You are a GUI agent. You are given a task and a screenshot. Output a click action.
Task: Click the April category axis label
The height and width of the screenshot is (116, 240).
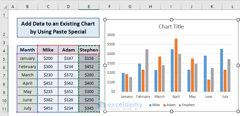[176, 97]
